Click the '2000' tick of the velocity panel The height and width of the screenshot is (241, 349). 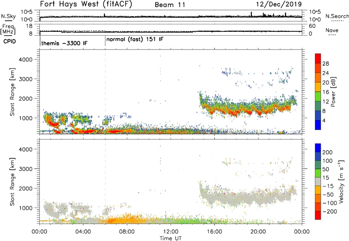pos(26,188)
